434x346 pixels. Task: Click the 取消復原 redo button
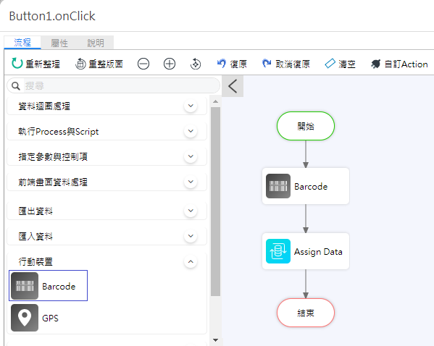coord(286,64)
